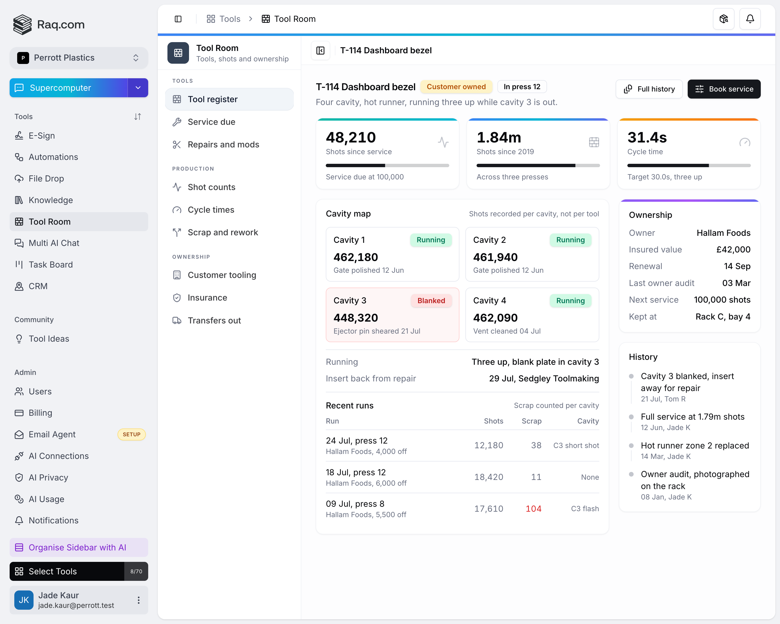Open the blanked Cavity 3 card
The image size is (780, 624).
(393, 315)
